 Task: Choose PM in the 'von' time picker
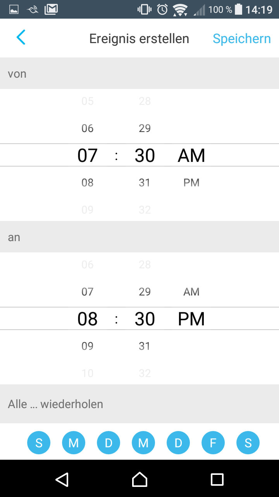tap(191, 182)
